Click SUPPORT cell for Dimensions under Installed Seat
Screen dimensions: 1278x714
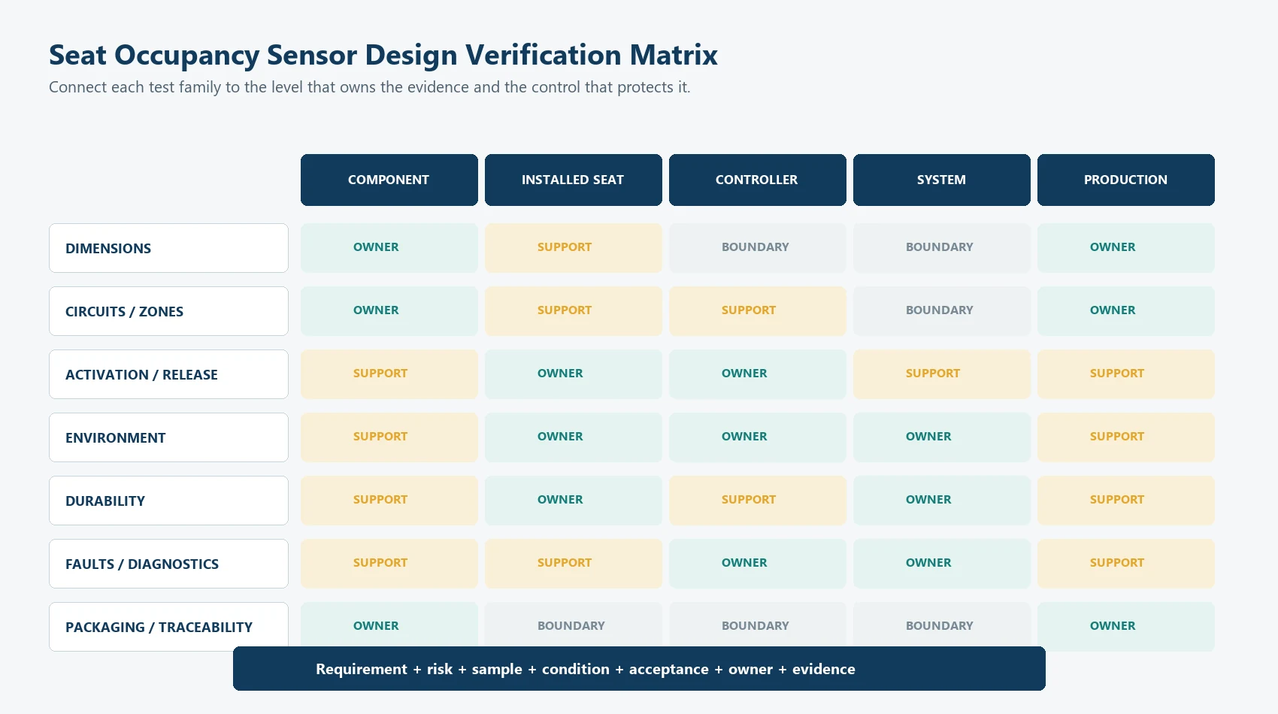click(574, 248)
